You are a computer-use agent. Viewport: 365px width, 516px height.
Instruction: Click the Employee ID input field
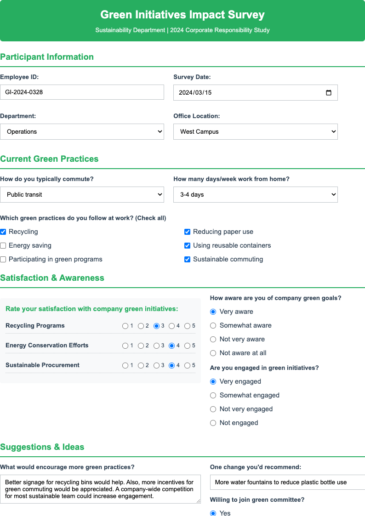[82, 92]
